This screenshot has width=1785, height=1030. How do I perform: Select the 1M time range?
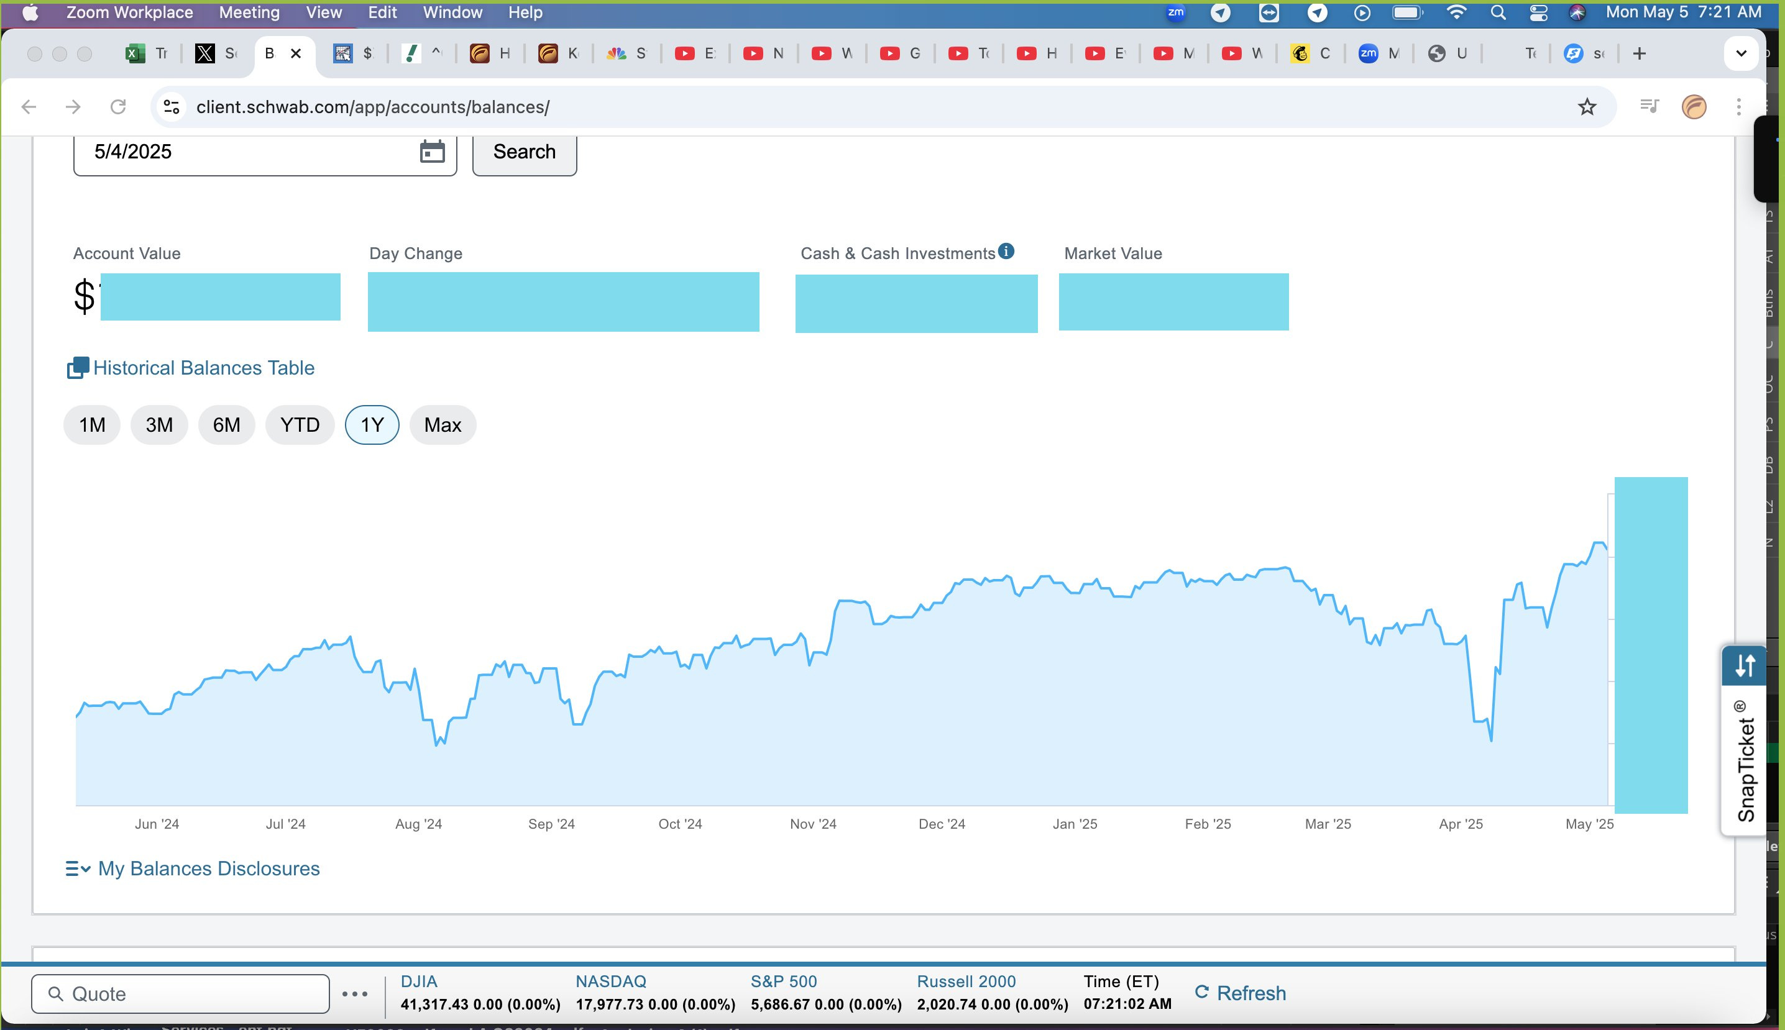[92, 425]
